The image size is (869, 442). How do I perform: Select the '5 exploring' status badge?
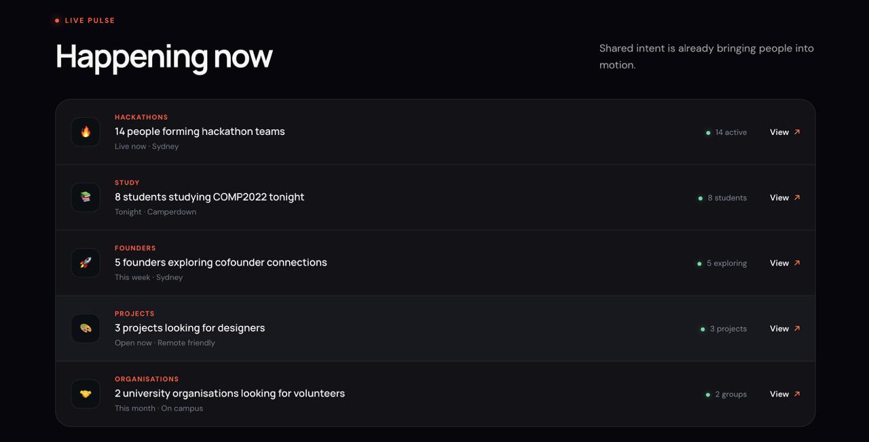(x=722, y=263)
